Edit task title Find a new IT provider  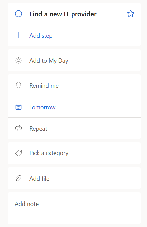pyautogui.click(x=63, y=14)
